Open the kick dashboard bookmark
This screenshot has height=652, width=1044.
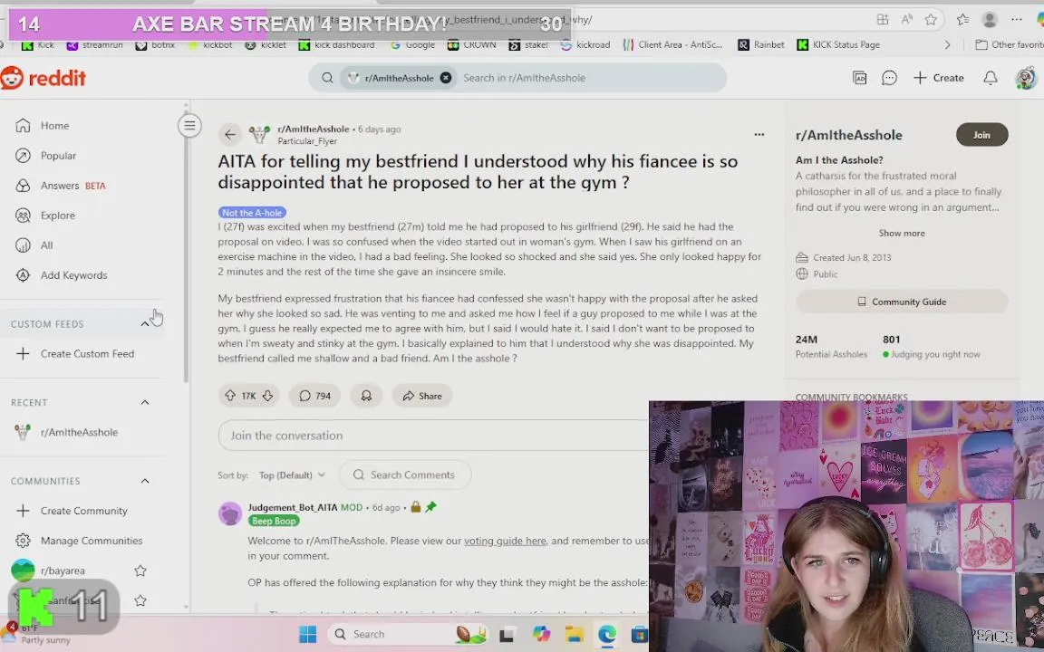point(336,44)
